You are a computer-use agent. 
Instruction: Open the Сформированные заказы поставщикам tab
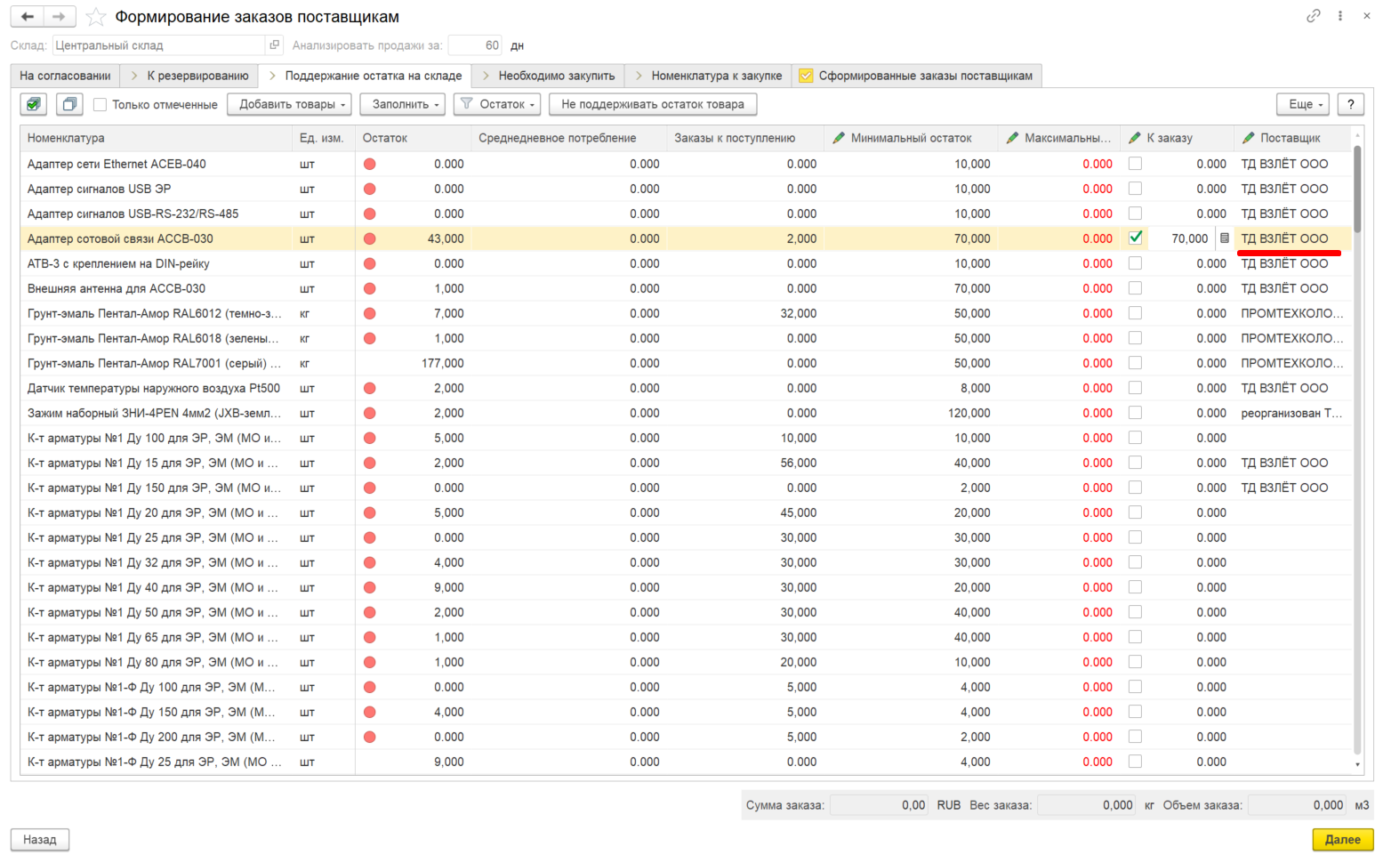pos(917,76)
